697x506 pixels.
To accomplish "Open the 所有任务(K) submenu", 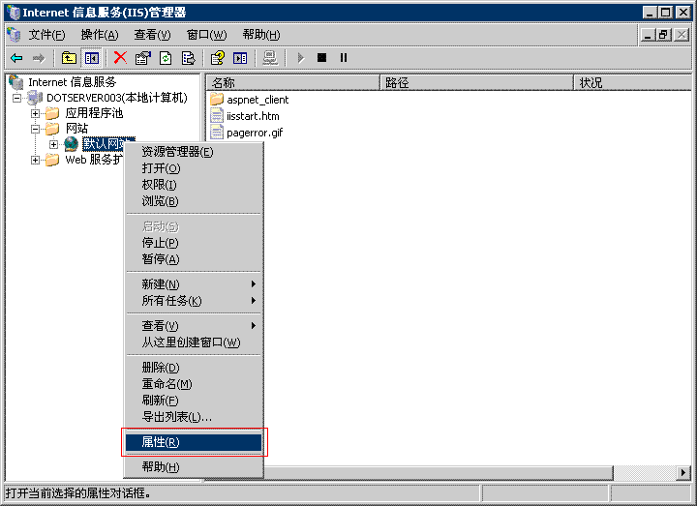I will point(194,301).
